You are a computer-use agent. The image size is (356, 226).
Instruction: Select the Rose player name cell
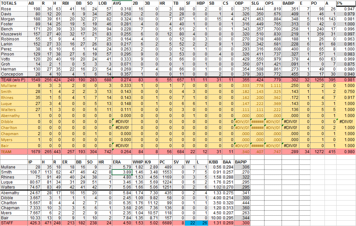click(x=14, y=9)
